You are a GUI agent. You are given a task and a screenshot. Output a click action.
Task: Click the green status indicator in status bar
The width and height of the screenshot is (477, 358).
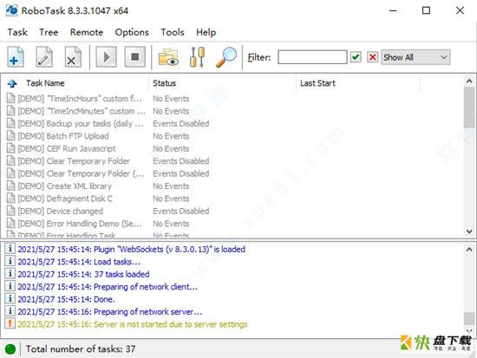(10, 349)
